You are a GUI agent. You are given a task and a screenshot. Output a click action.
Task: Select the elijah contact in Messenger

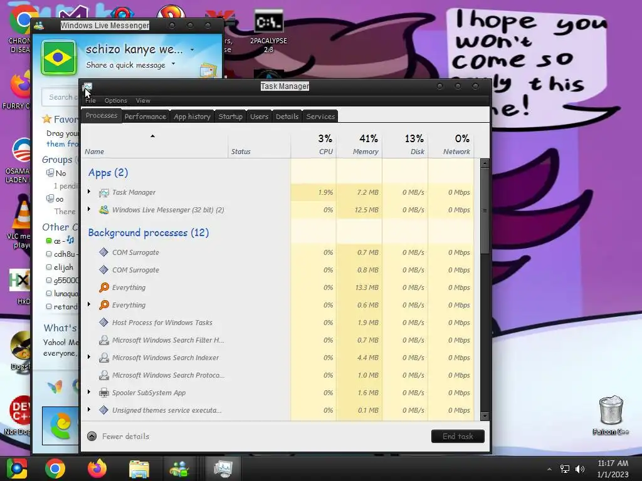(x=63, y=267)
